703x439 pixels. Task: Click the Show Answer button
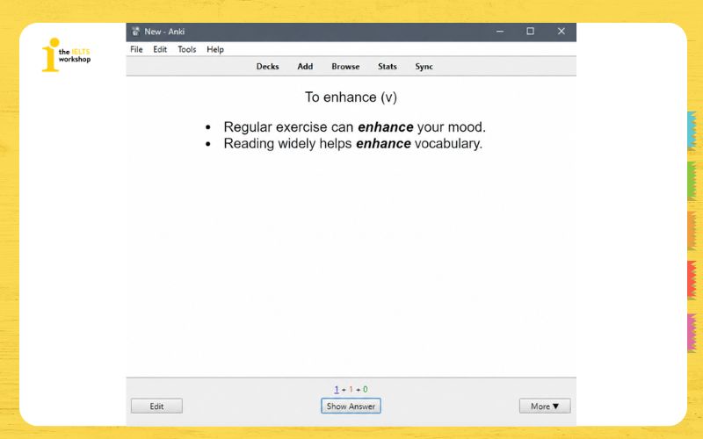coord(351,406)
